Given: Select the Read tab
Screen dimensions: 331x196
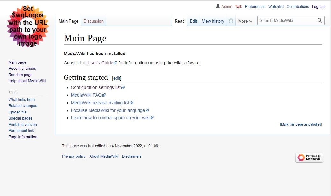Looking at the screenshot, I should point(180,21).
